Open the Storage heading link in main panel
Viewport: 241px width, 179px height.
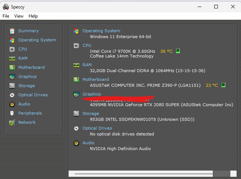91,113
